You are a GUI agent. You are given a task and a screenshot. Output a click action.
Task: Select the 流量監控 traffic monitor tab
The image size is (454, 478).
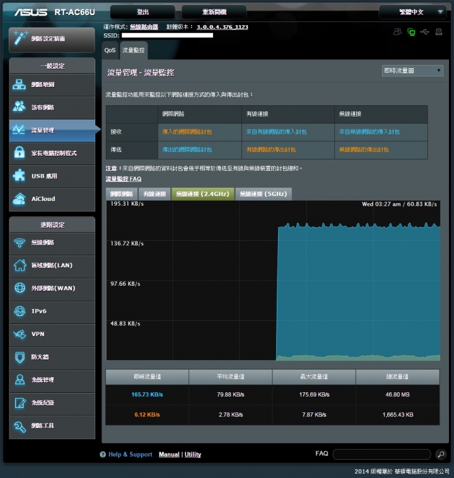click(134, 50)
